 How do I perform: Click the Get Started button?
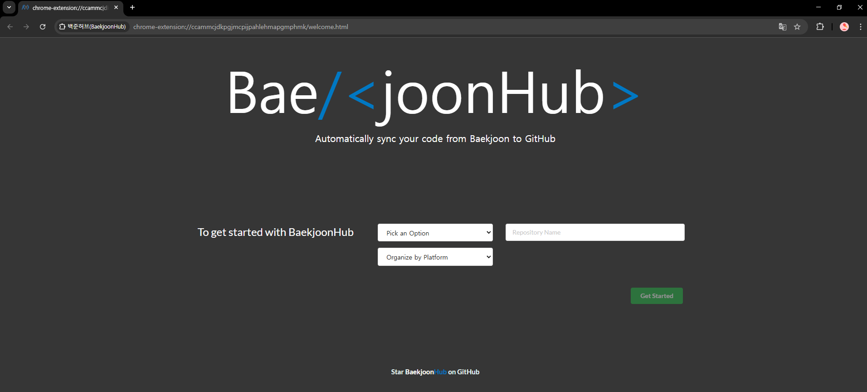click(x=657, y=296)
